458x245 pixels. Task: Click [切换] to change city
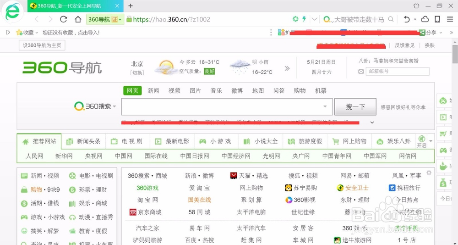[137, 72]
